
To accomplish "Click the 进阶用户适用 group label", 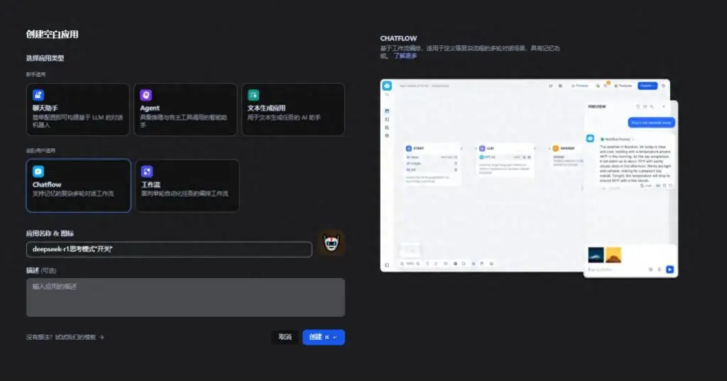I will click(x=40, y=150).
